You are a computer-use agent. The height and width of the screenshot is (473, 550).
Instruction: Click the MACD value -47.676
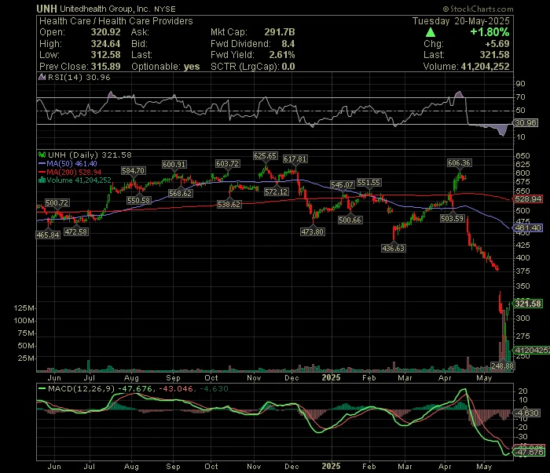pos(134,388)
